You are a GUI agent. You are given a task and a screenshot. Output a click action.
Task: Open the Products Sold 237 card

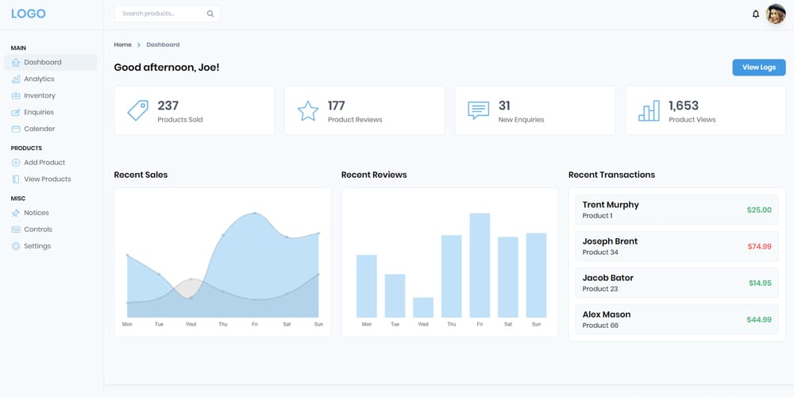click(194, 110)
